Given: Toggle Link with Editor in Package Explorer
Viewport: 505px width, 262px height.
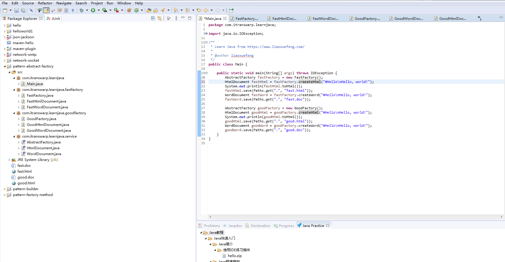Looking at the screenshot, I should [x=159, y=18].
